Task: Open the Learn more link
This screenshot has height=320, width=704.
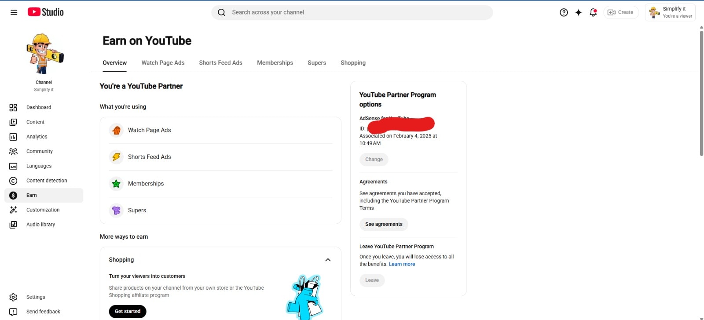Action: 402,264
